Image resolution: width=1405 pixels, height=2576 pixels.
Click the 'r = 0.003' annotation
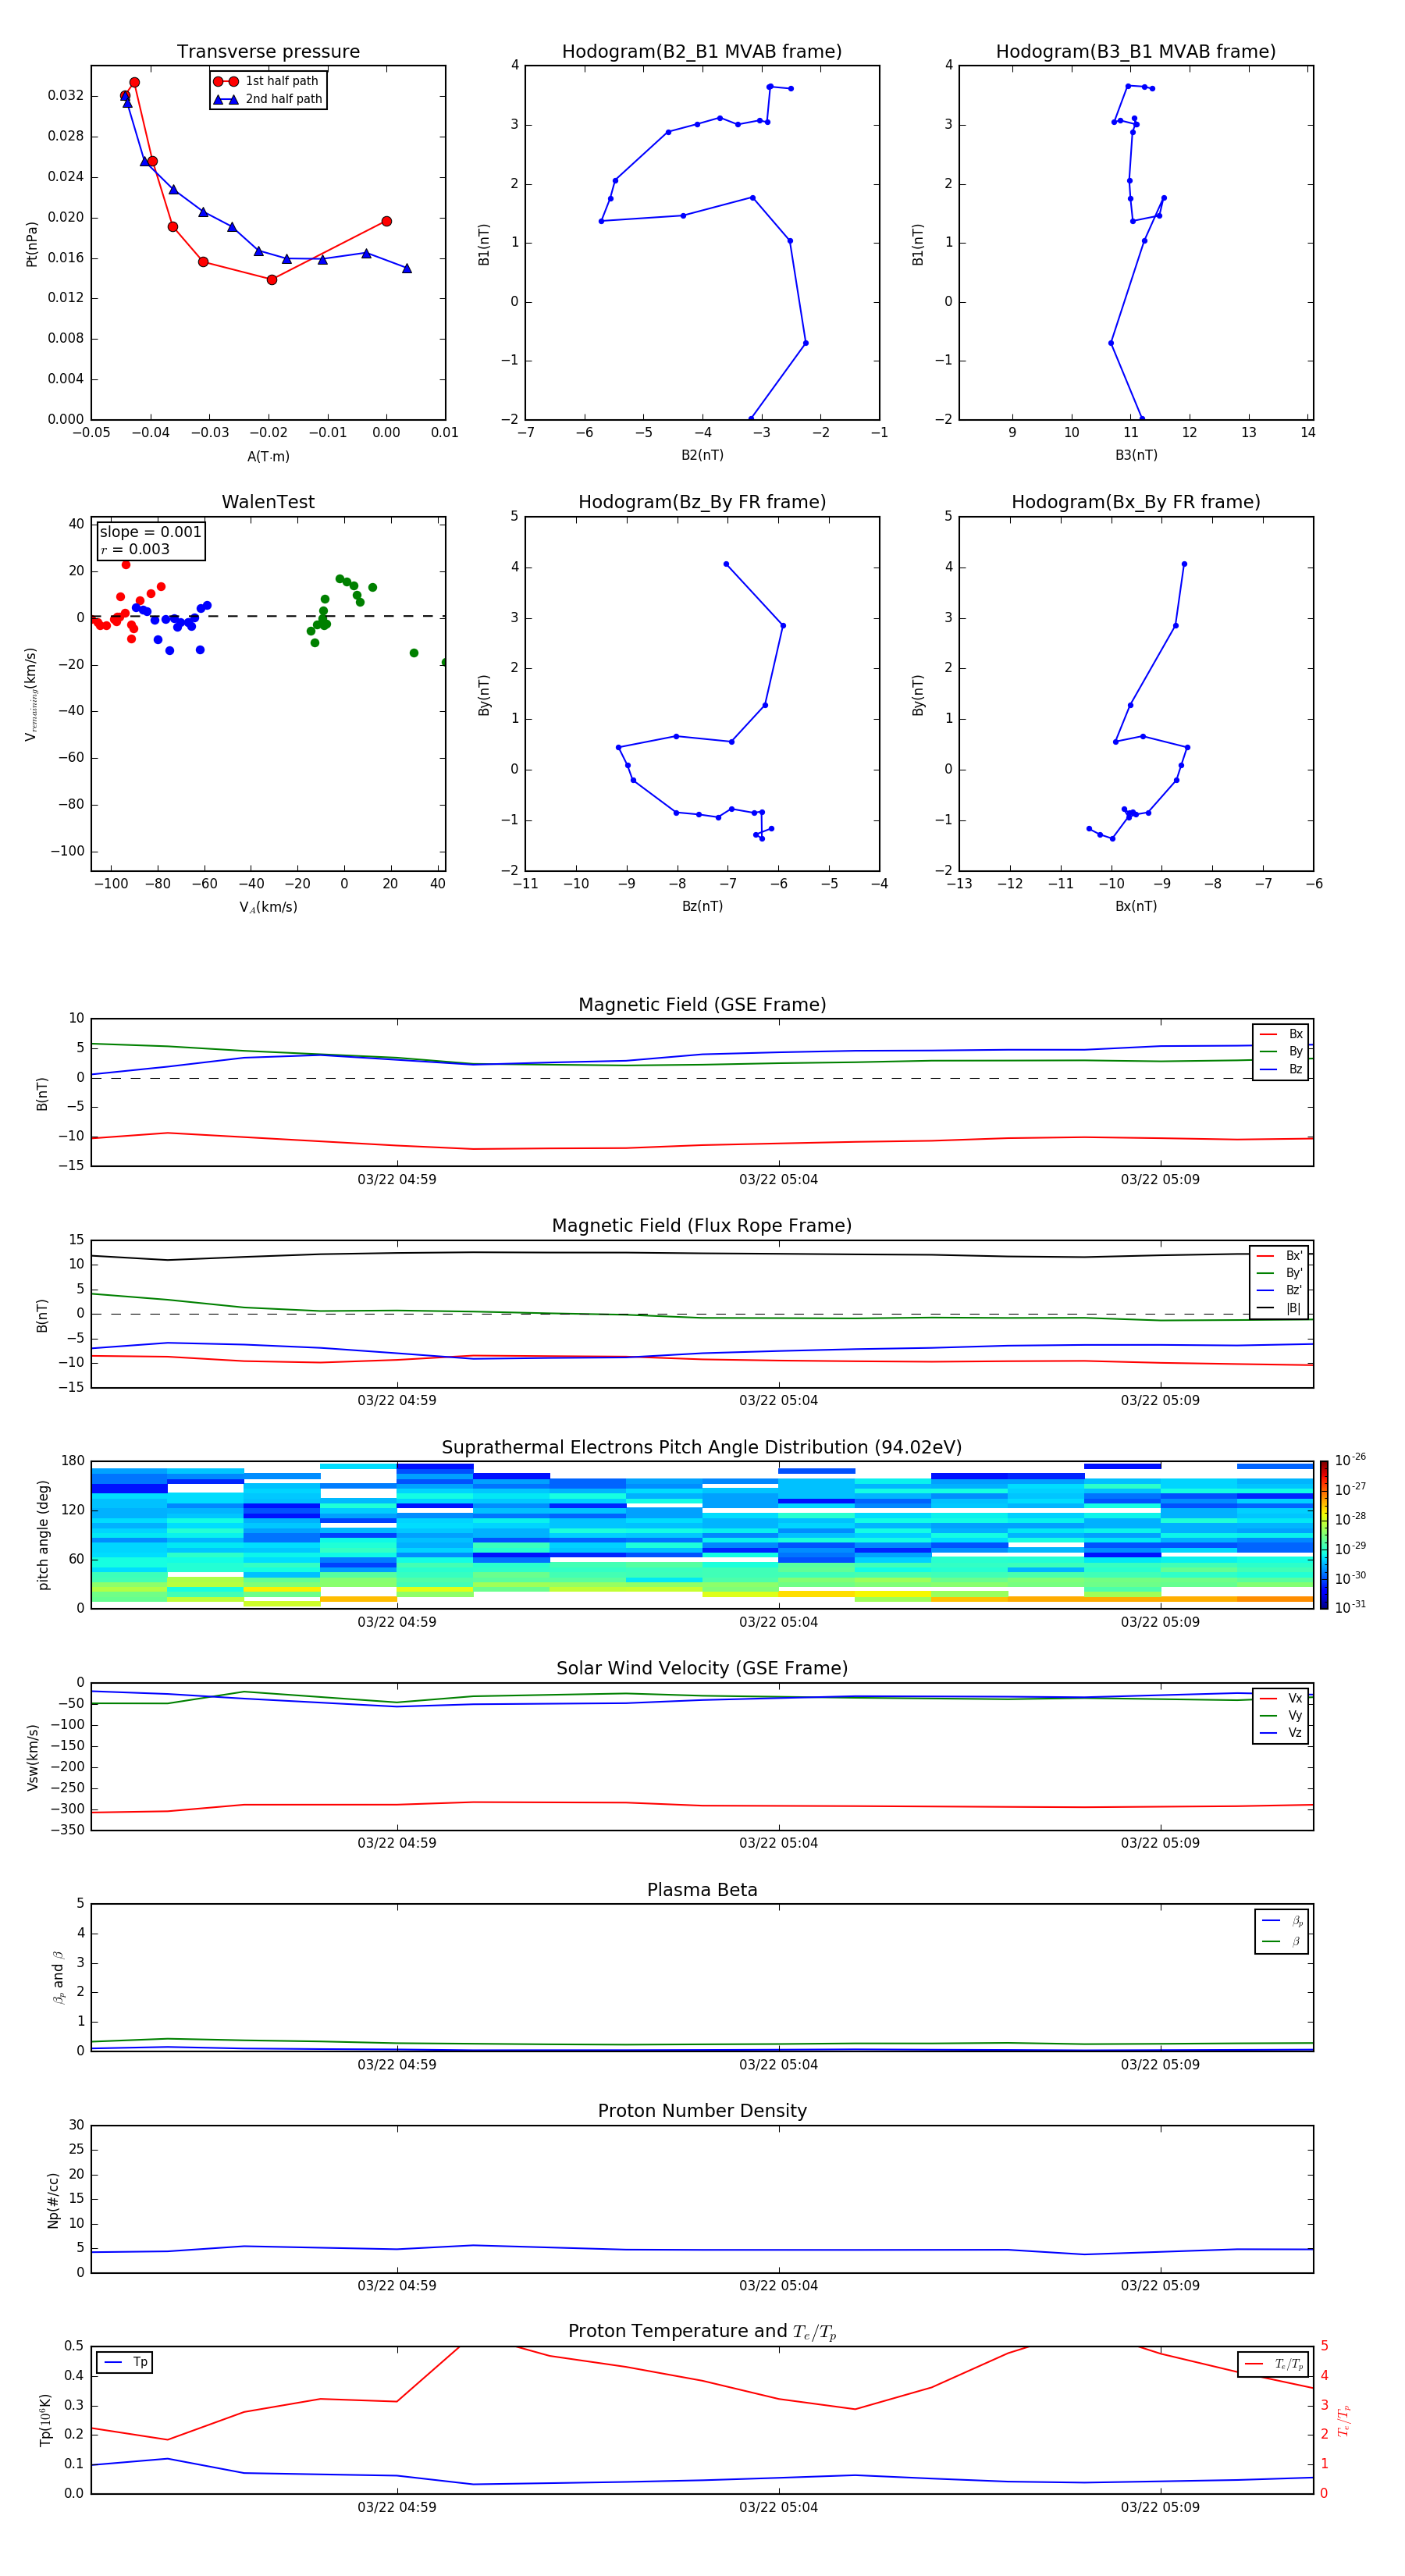click(135, 549)
